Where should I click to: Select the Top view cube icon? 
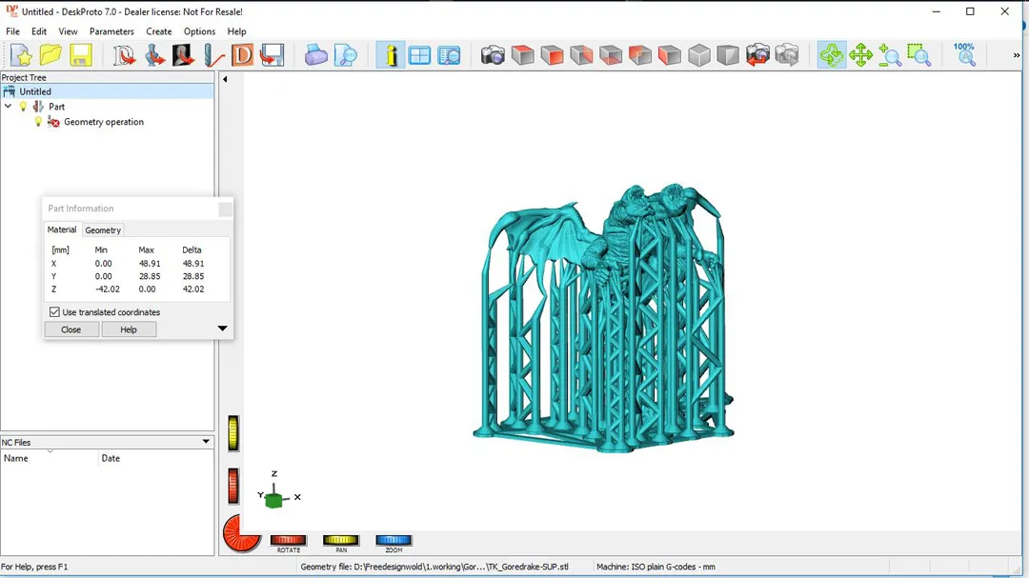point(522,55)
